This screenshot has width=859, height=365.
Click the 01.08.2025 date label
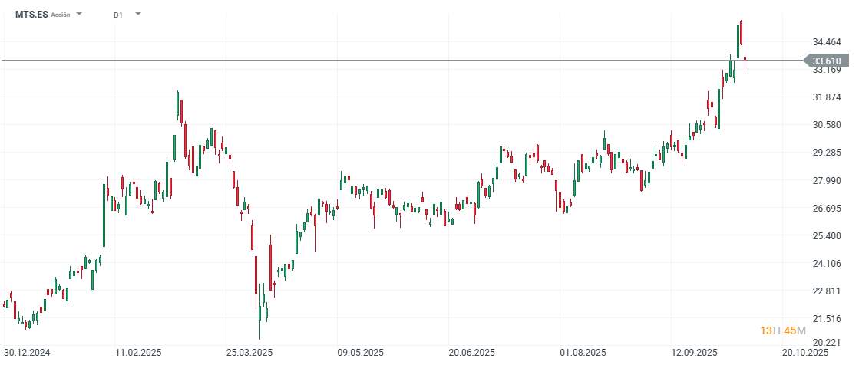pos(583,353)
